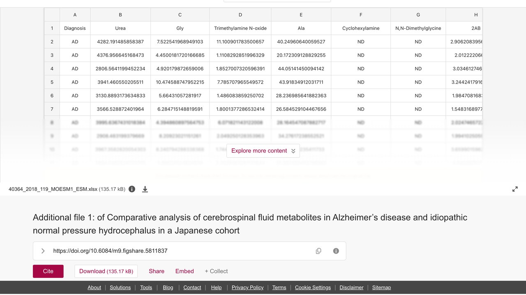Image resolution: width=526 pixels, height=295 pixels.
Task: Expand the DOI citation chevron
Action: click(x=43, y=251)
